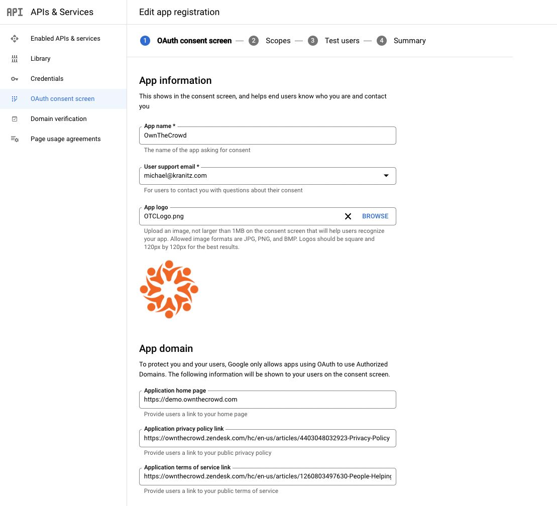Image resolution: width=557 pixels, height=506 pixels.
Task: Remove the uploaded OTCLogo.png file
Action: (x=348, y=216)
